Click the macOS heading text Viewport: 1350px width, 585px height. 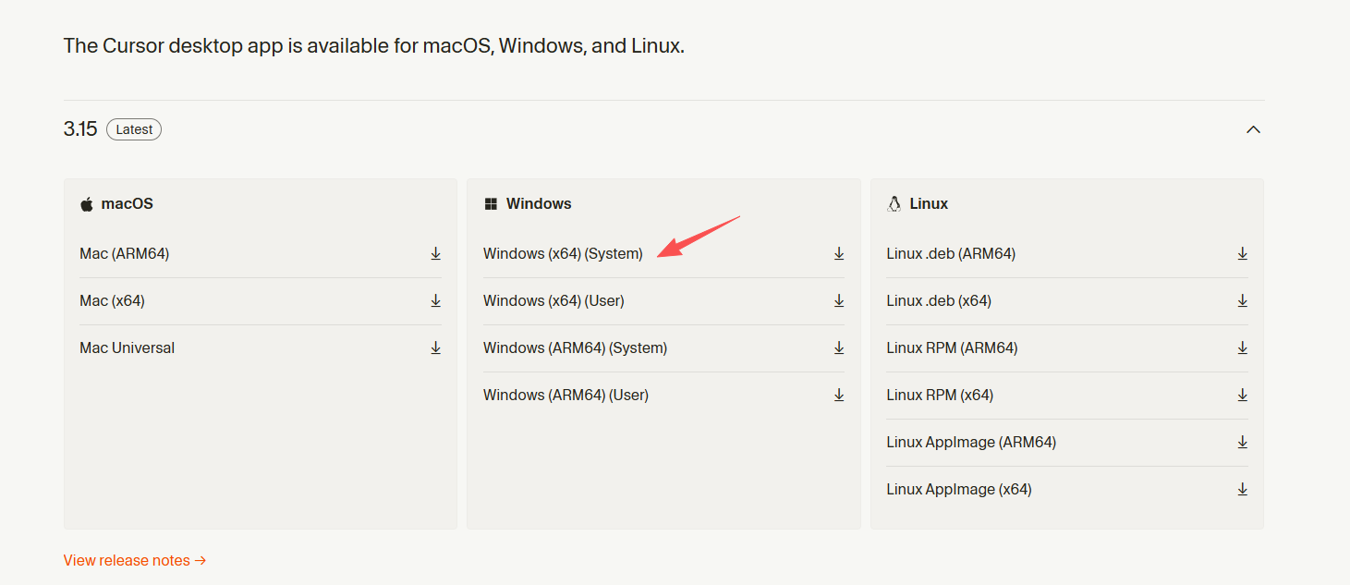pos(128,203)
